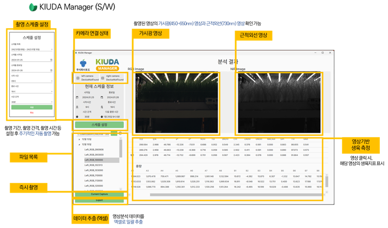Screen dimensions: 388x228
Task: Open the 시간 간격 dropdown showing 30분
Action: click(32, 102)
